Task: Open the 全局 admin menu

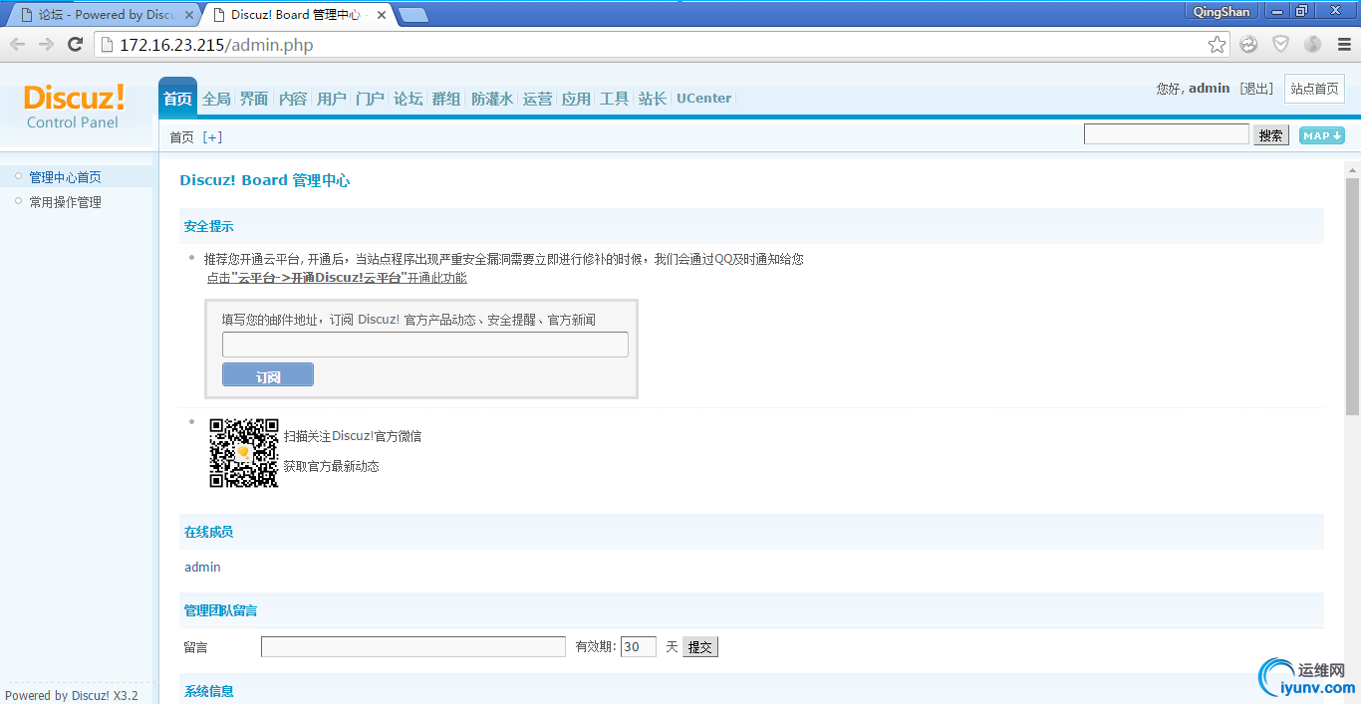Action: 216,99
